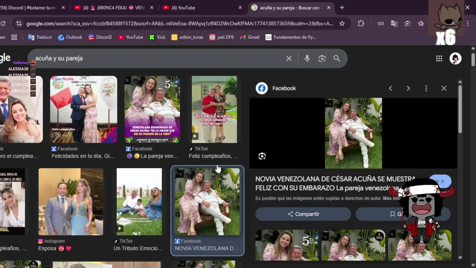Open the NOVIA VENEZOLANA DE CÉSAR ACUÑA title link
This screenshot has width=476, height=268.
[335, 184]
